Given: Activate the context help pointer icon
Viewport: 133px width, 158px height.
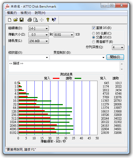Looking at the screenshot, I should click(x=54, y=19).
